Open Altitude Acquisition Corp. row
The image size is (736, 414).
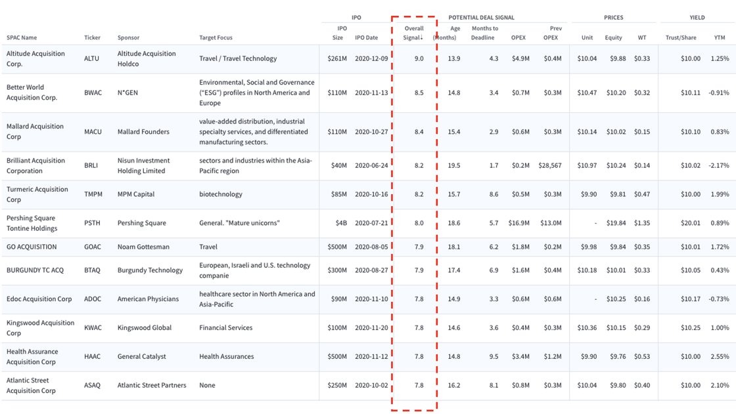pos(35,58)
